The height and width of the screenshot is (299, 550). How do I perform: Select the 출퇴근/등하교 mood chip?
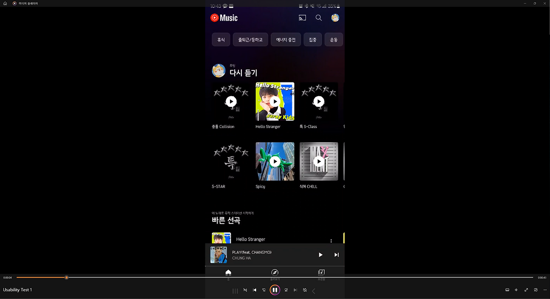251,40
